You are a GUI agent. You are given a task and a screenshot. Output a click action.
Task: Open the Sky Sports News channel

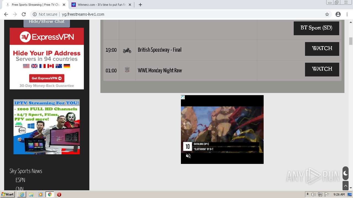(26, 171)
